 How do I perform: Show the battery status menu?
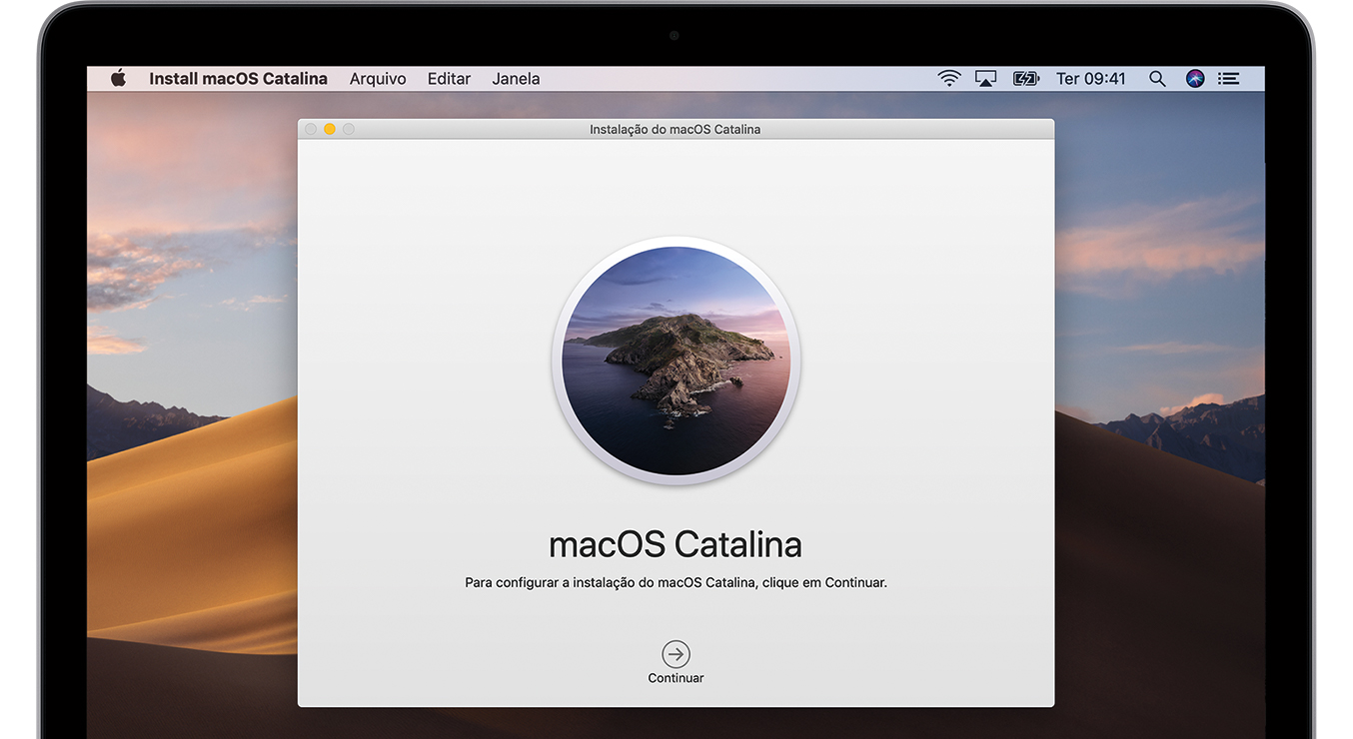click(x=1025, y=79)
